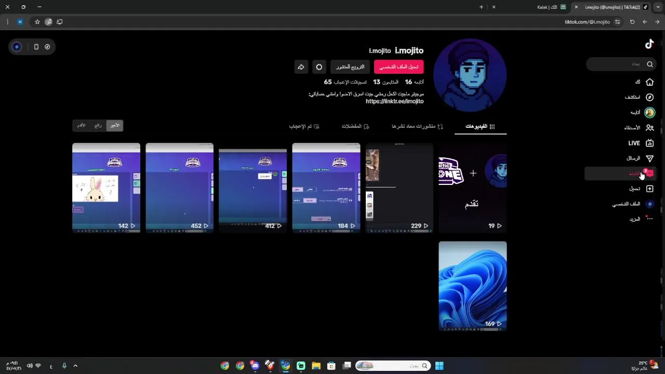665x374 pixels.
Task: Click the TikTok logo in the sidebar
Action: [x=649, y=44]
